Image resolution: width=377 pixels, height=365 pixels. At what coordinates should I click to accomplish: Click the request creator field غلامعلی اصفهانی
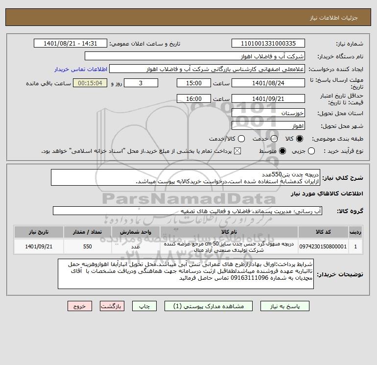pyautogui.click(x=207, y=69)
